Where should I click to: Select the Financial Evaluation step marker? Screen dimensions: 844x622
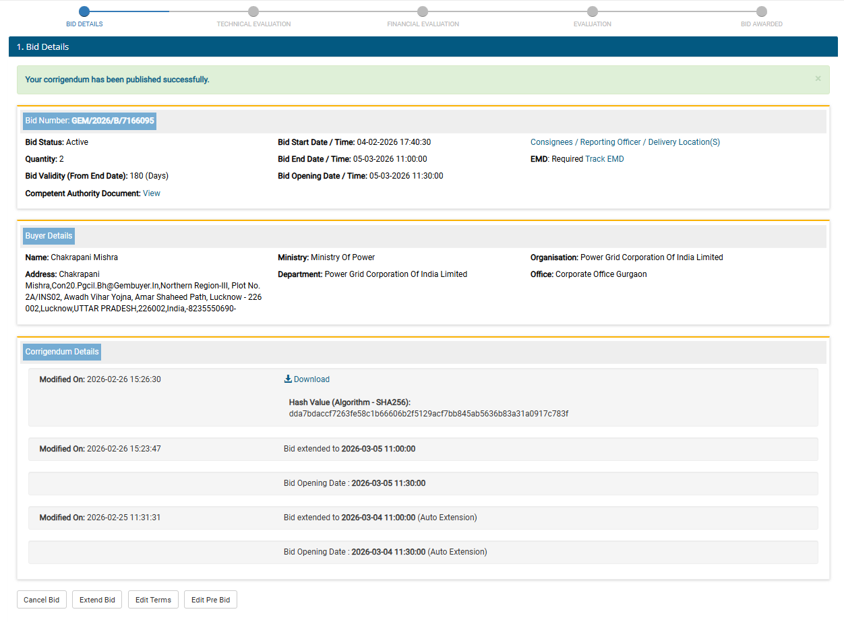tap(423, 11)
